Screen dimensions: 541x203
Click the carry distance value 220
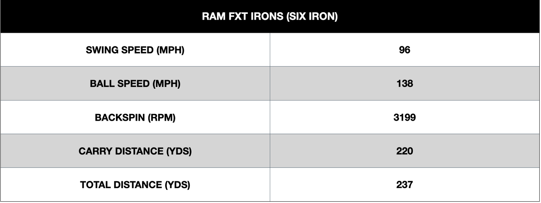[404, 151]
